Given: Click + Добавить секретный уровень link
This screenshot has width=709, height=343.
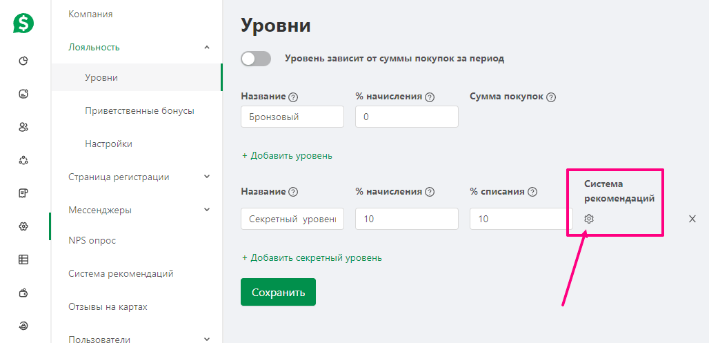Looking at the screenshot, I should coord(312,258).
